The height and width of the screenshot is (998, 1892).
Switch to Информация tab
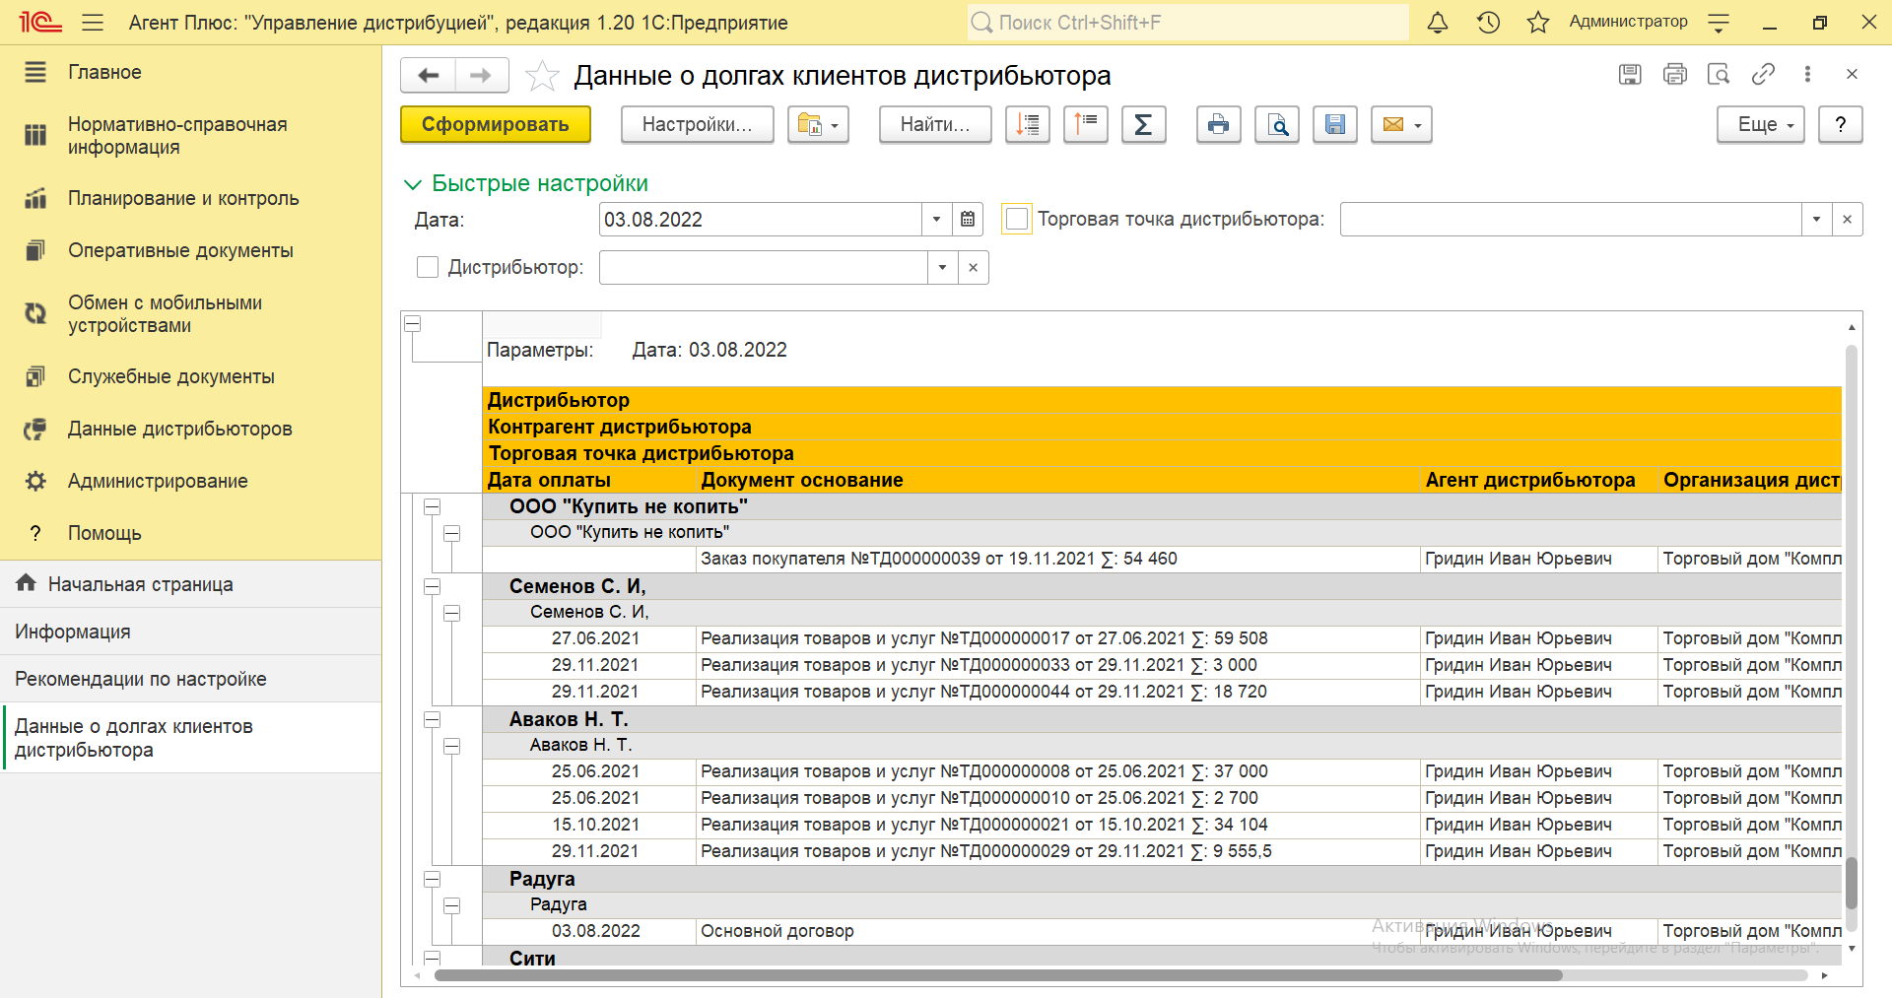coord(191,632)
